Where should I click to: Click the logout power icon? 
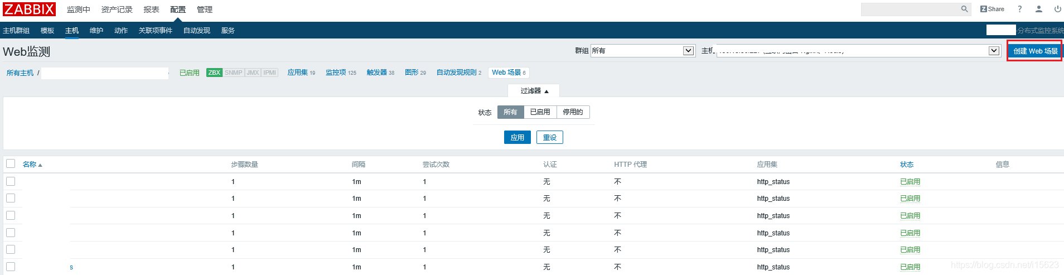1057,9
